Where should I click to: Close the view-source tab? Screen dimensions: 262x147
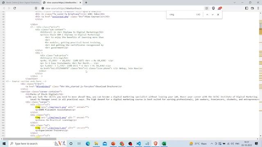tap(80, 3)
